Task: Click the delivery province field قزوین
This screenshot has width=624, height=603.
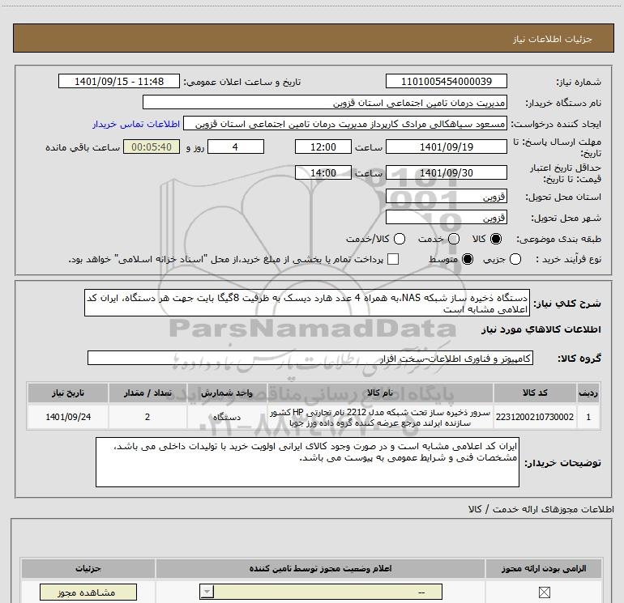Action: click(446, 196)
